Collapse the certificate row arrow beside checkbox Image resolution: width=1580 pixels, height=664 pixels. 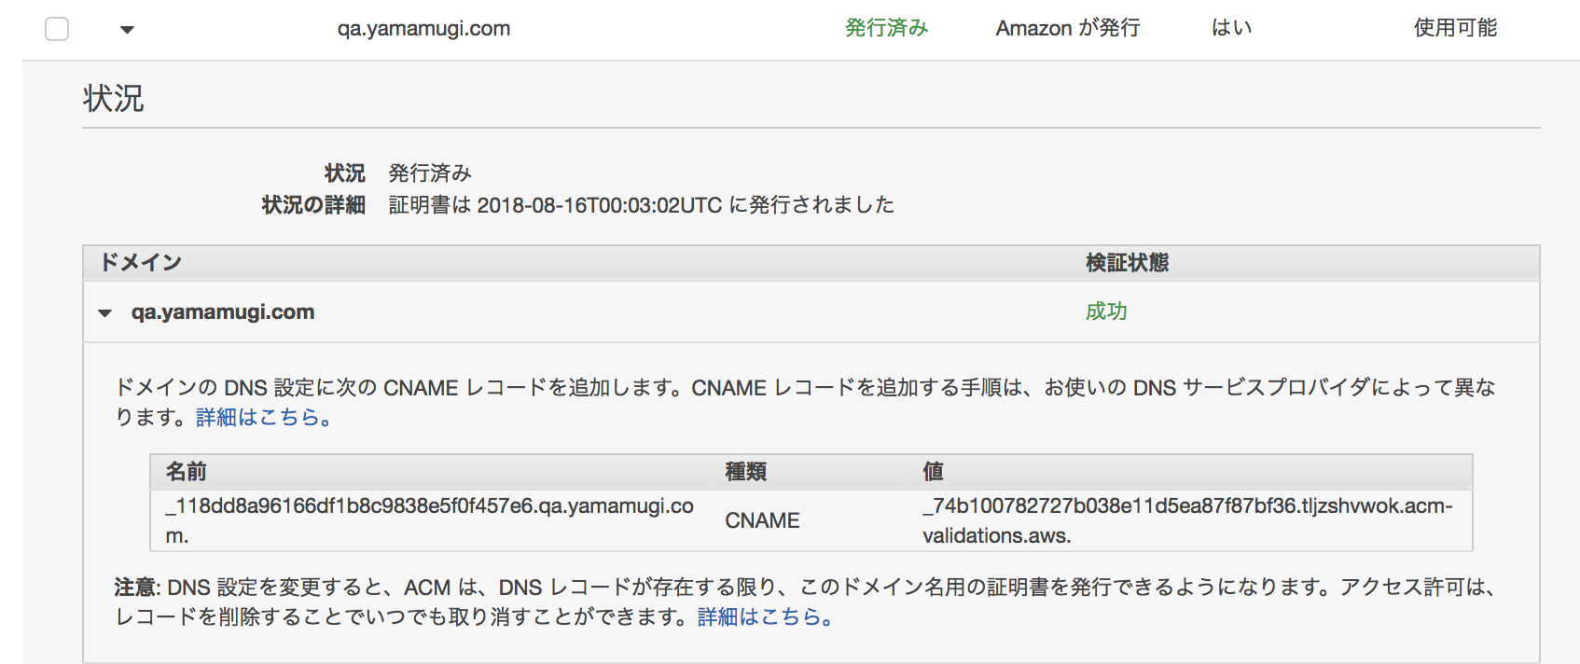point(128,30)
